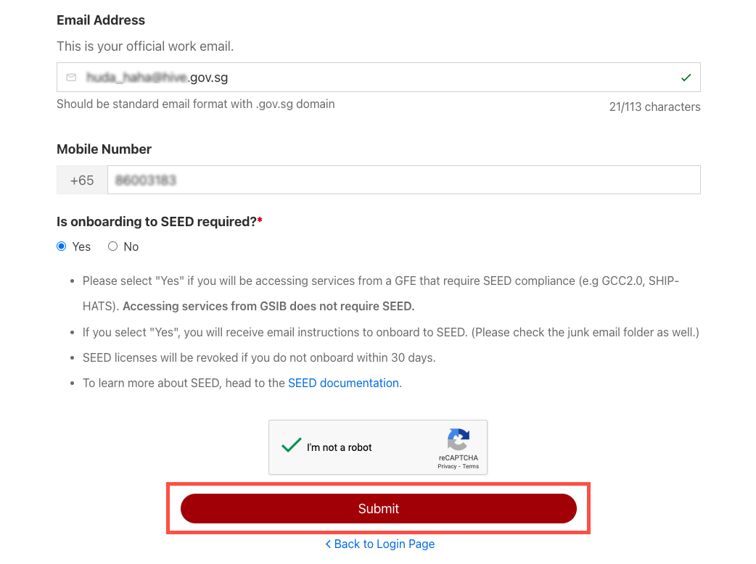Select the No radio button for SEED onboarding
The height and width of the screenshot is (564, 756).
(113, 246)
